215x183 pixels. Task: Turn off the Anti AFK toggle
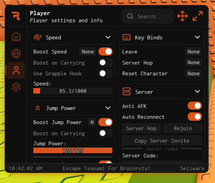tap(195, 106)
